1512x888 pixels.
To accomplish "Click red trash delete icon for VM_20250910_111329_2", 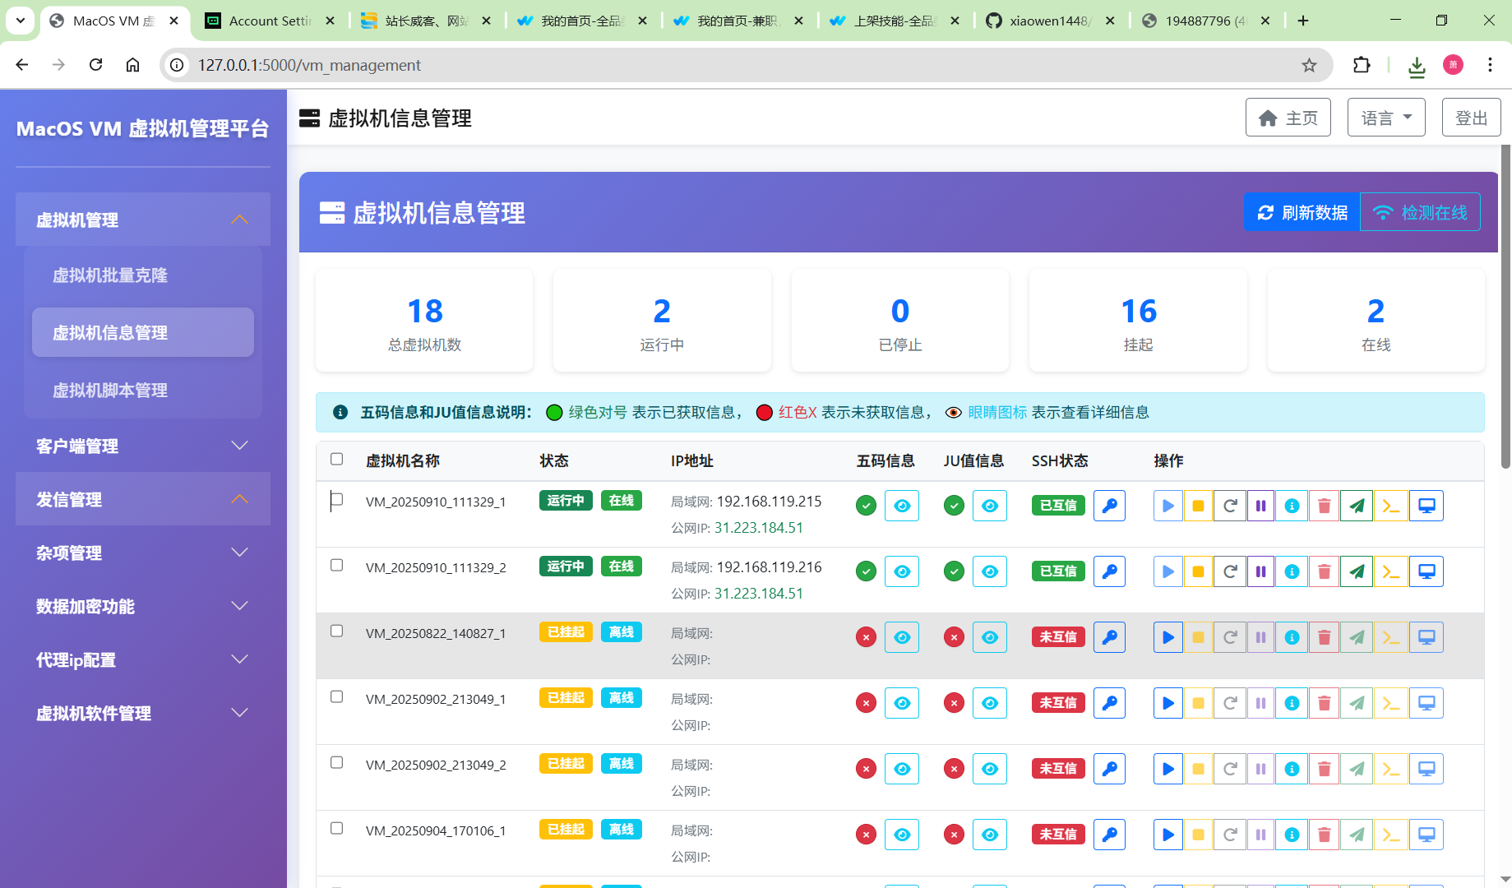I will pos(1324,571).
